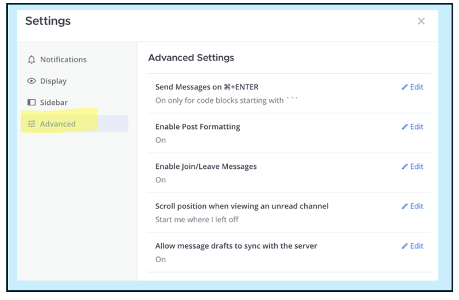The height and width of the screenshot is (300, 459).
Task: Click pencil icon for Join/Leave Messages
Action: pos(404,167)
